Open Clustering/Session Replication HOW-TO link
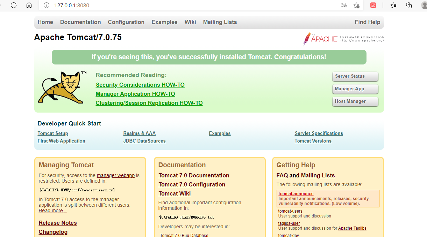 click(x=149, y=103)
